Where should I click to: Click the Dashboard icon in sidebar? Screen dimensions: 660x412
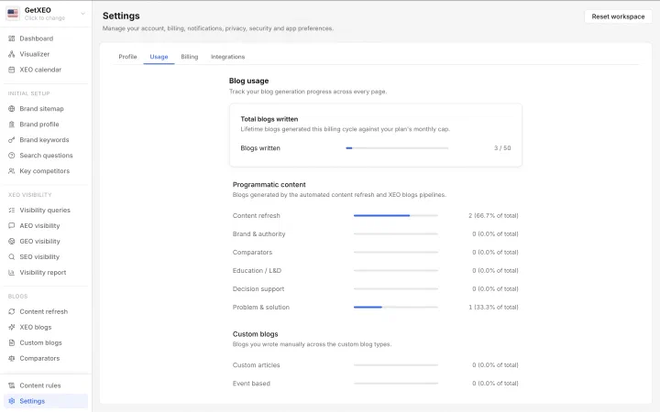click(x=11, y=38)
